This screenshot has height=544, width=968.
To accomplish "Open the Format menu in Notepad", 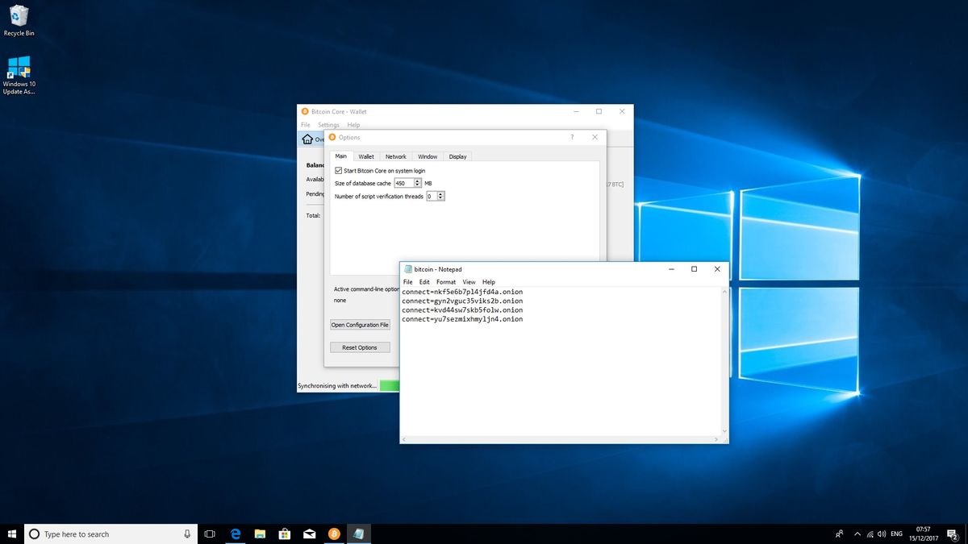I will (x=445, y=282).
